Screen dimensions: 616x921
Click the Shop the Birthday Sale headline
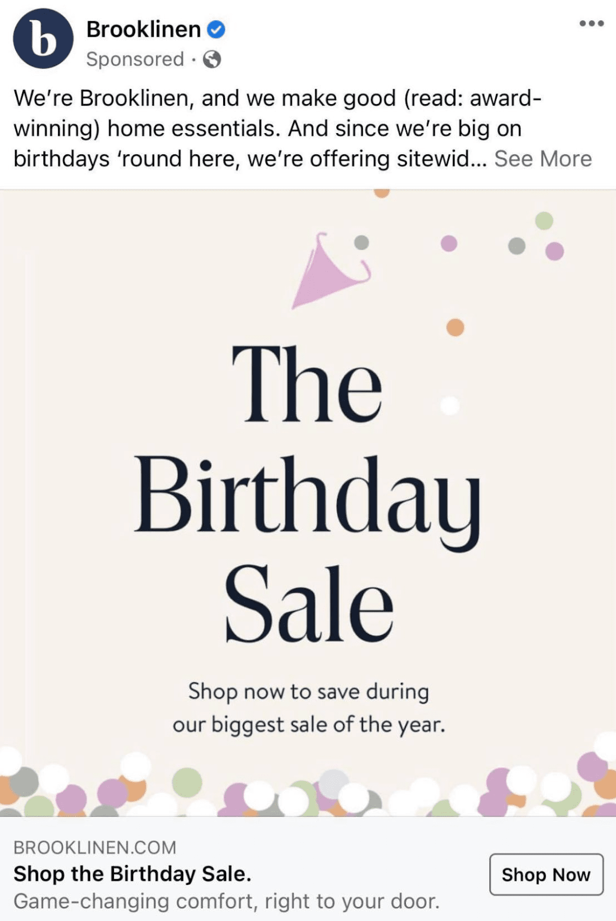[x=133, y=874]
